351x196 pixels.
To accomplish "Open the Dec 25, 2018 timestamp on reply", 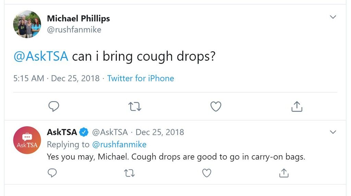I will click(x=160, y=132).
